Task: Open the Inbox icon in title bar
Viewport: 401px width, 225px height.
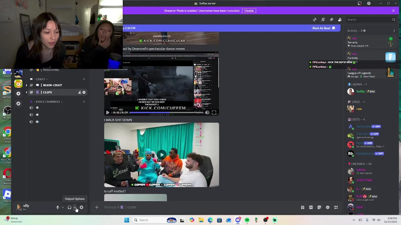Action: (x=360, y=3)
